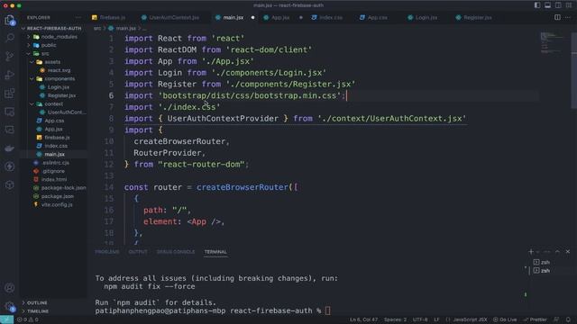
Task: Open the Remote Explorer icon in activity bar
Action: tap(10, 112)
